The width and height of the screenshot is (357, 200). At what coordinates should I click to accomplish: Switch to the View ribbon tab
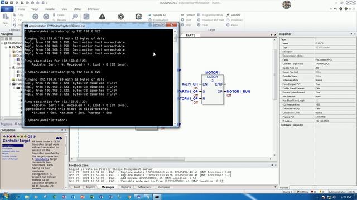[x=65, y=9]
